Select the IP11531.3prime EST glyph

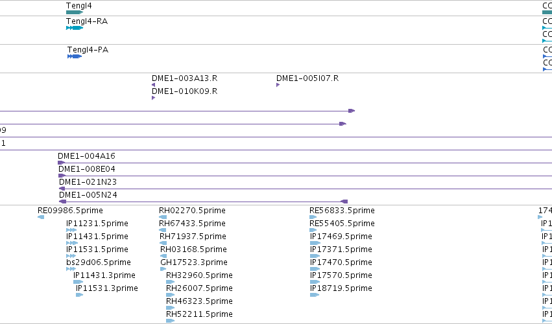pyautogui.click(x=80, y=295)
